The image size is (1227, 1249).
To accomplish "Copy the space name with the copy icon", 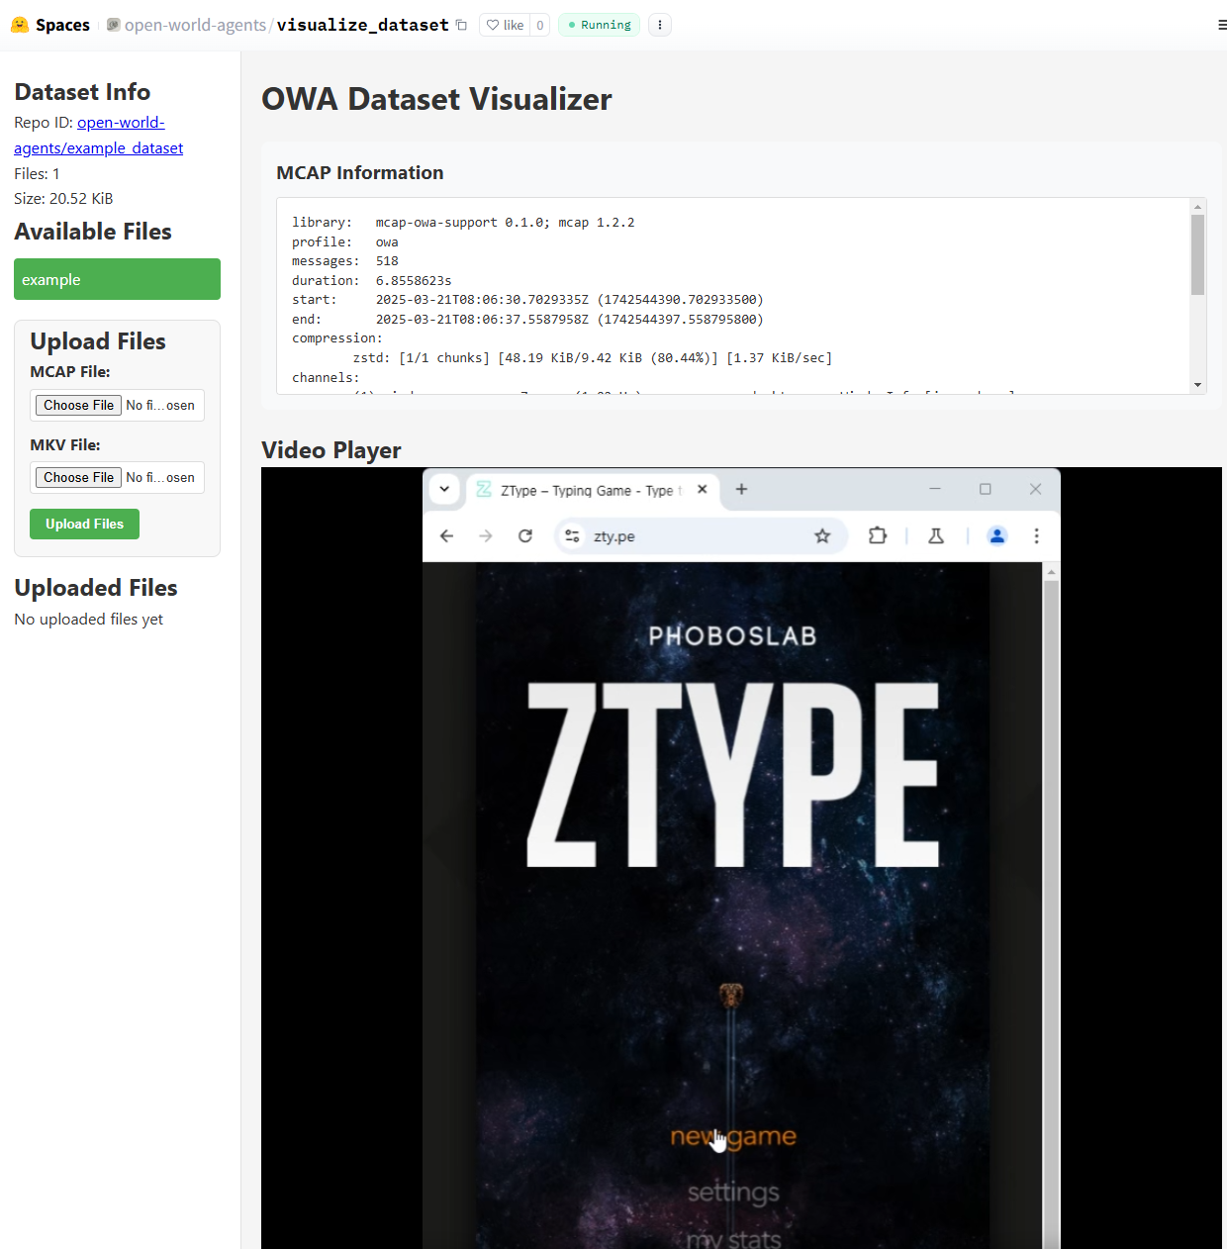I will tap(461, 25).
